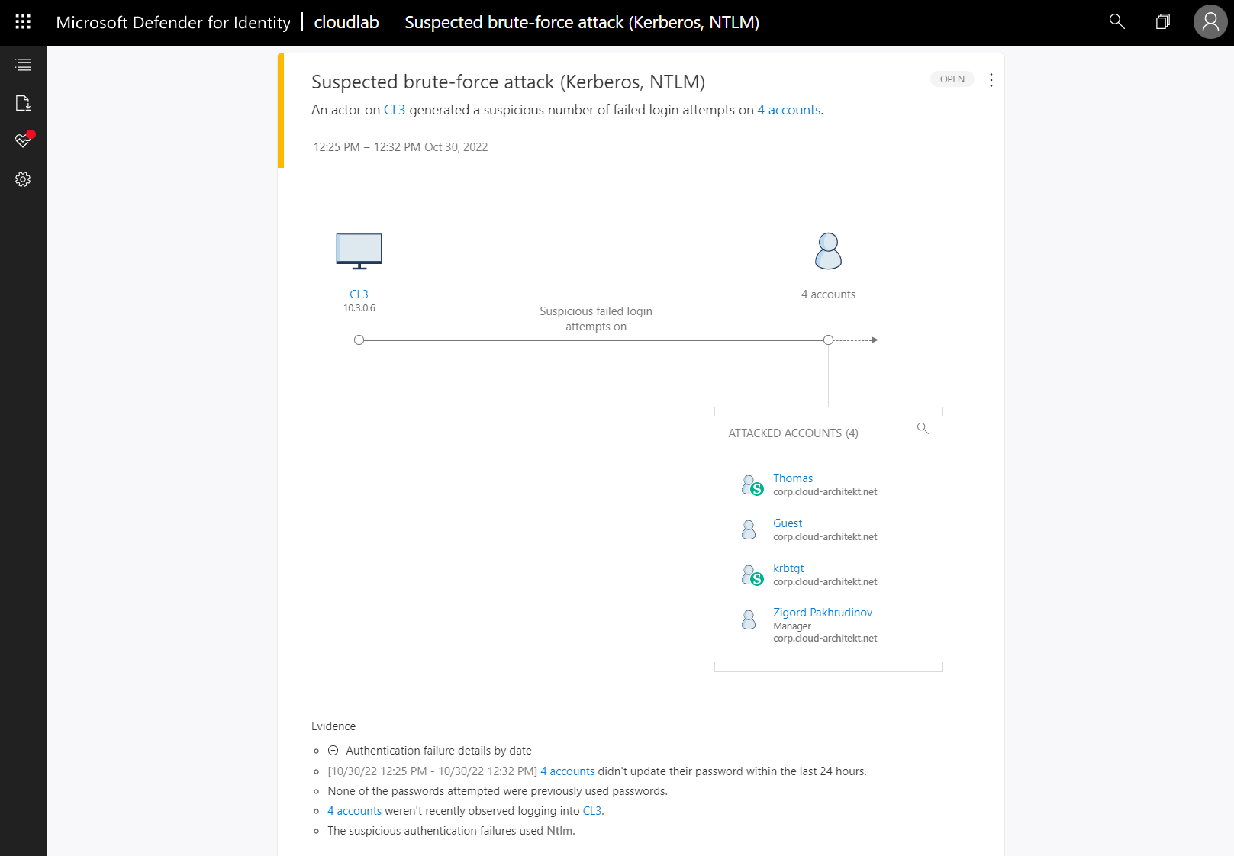Image resolution: width=1234 pixels, height=856 pixels.
Task: Click the copy/windows icon in top bar
Action: pyautogui.click(x=1162, y=21)
